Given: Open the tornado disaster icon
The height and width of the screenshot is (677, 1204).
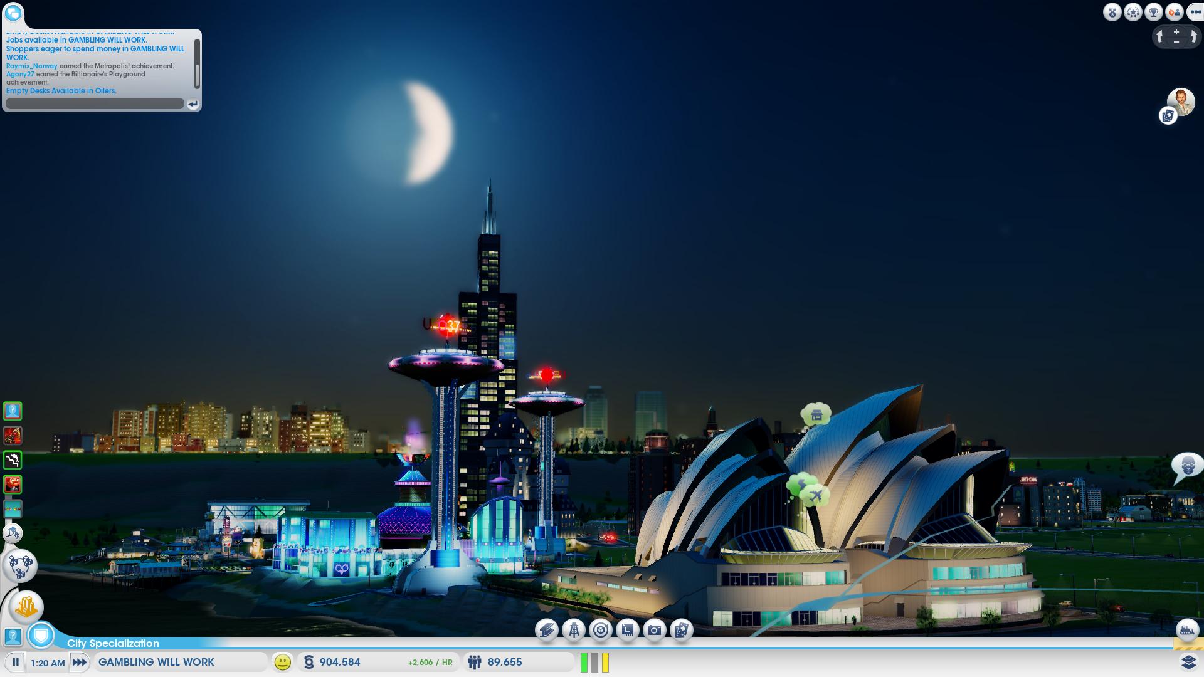Looking at the screenshot, I should coord(13,460).
